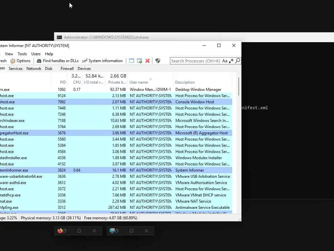Screen dimensions: 334x251
Task: Click the PID 5764 cell
Action: 62,127
